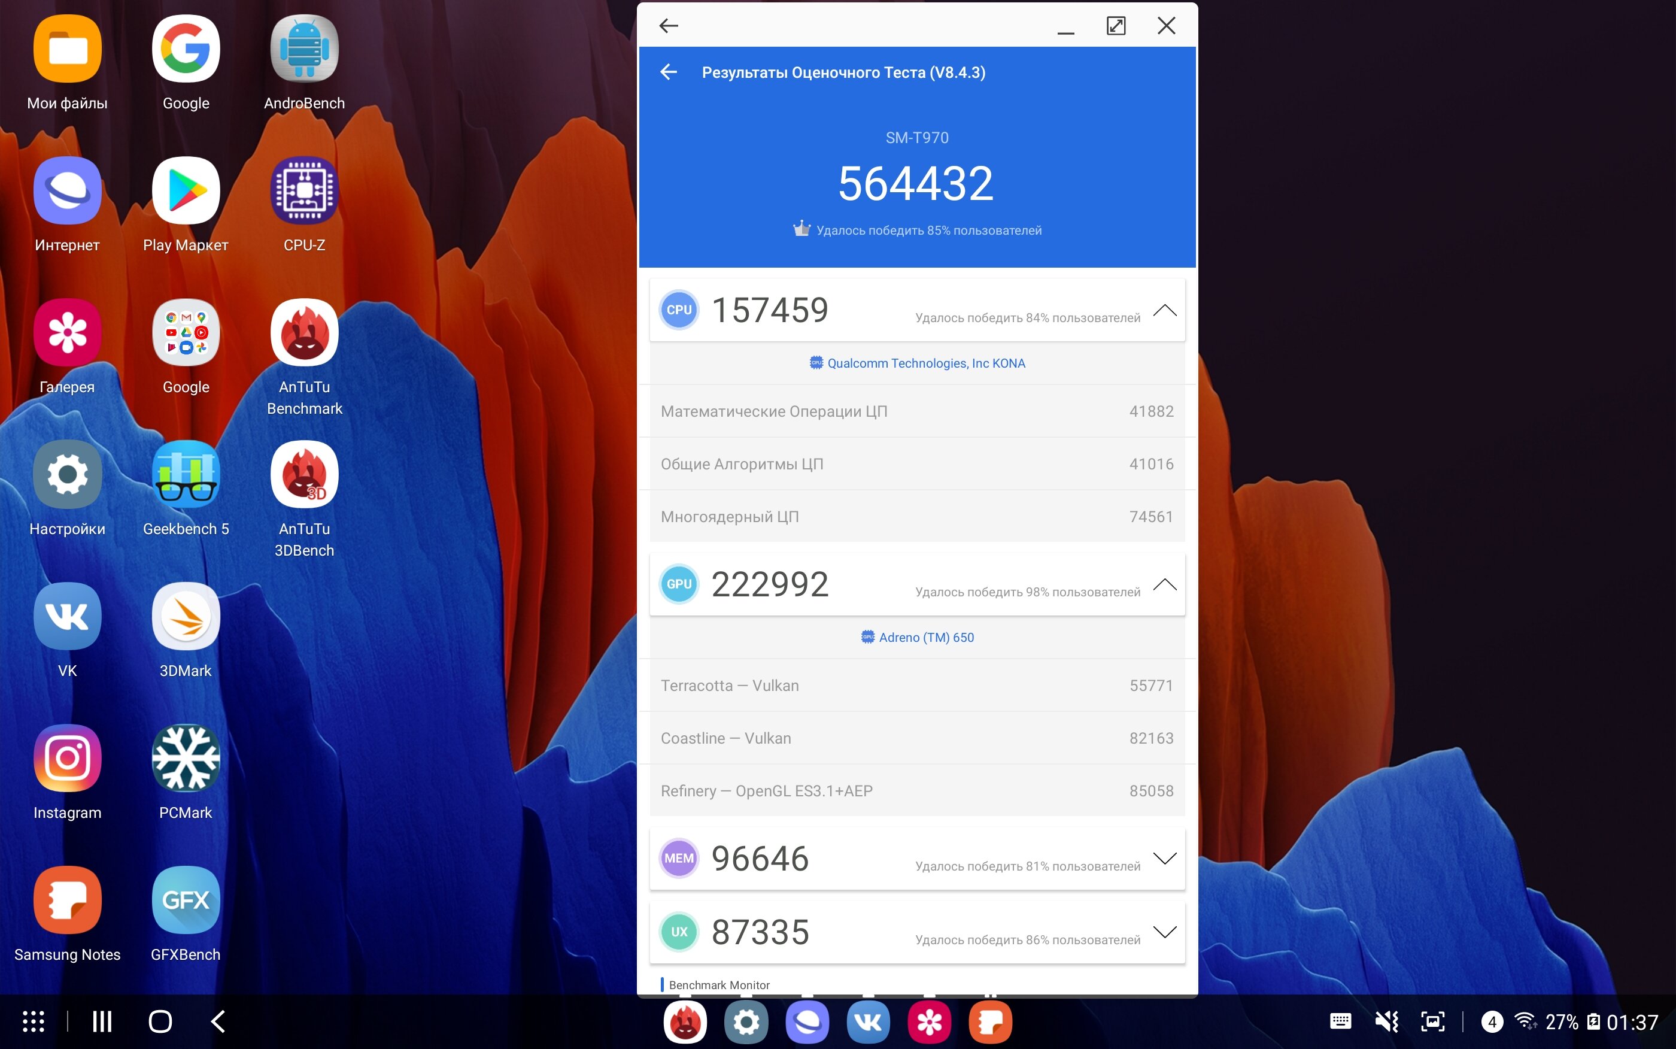
Task: Open the Adreno (TM) 650 link
Action: tap(916, 637)
